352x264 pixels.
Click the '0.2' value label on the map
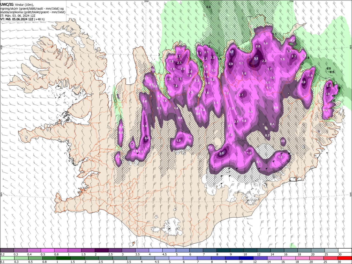coord(267,135)
